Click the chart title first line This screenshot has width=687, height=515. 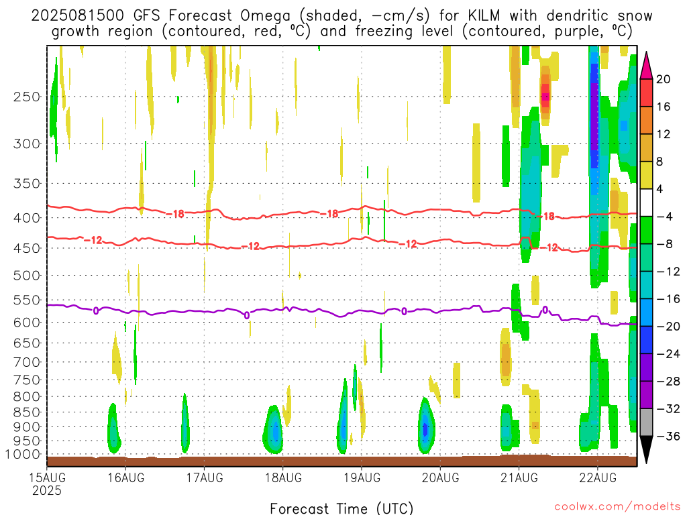[x=341, y=16]
